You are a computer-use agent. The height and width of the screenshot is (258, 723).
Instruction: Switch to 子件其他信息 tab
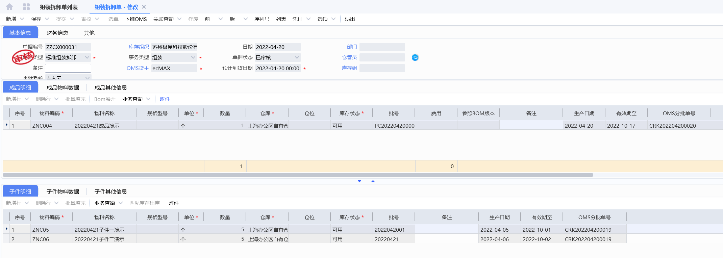click(111, 192)
